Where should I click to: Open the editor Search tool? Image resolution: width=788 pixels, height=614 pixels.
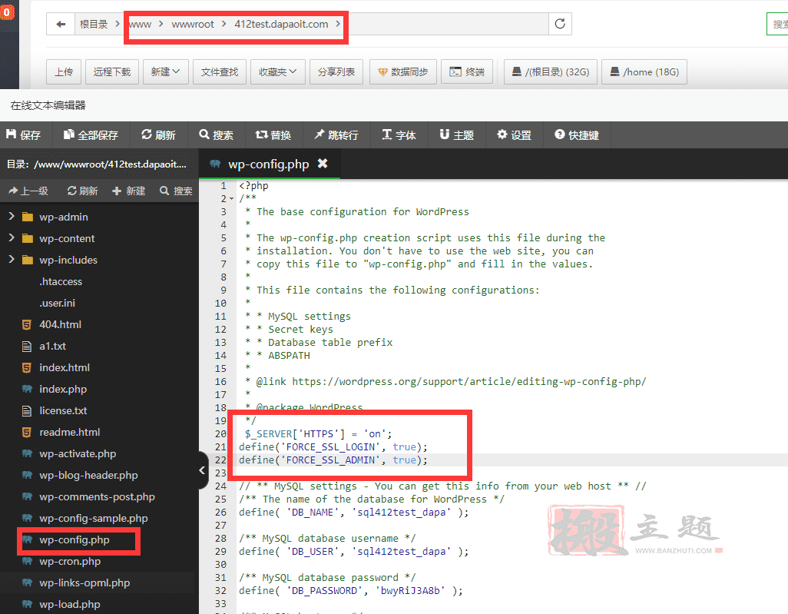[216, 134]
